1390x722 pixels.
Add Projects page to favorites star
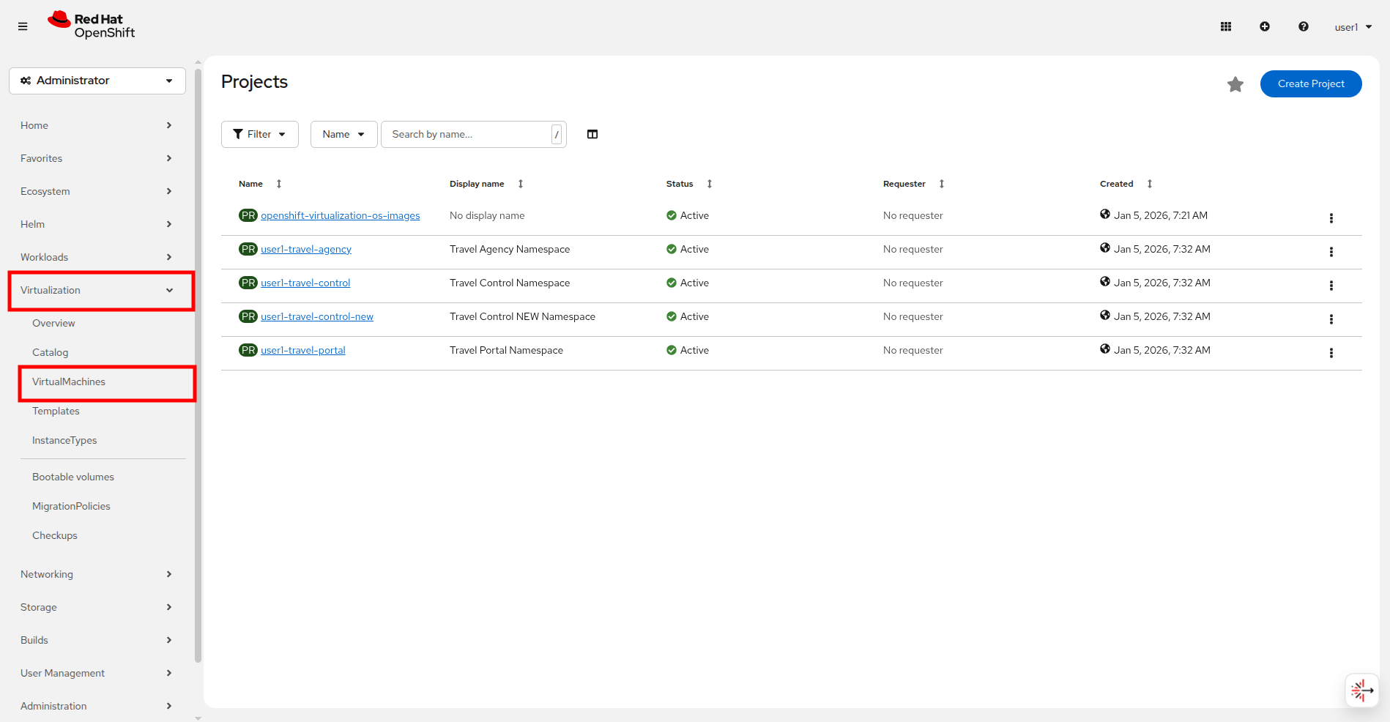pyautogui.click(x=1235, y=84)
